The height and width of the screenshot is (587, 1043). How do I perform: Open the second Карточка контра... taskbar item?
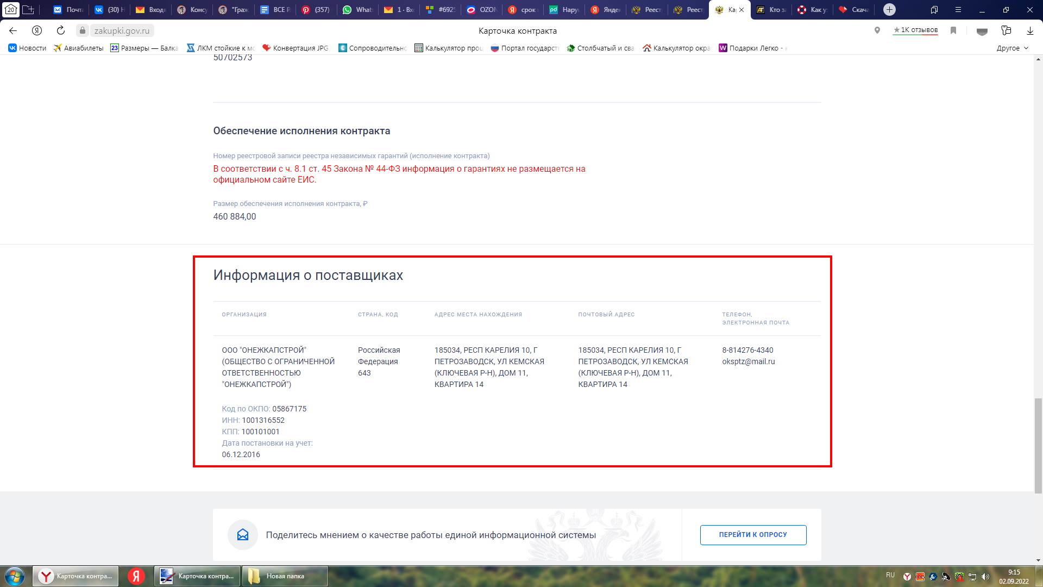click(x=197, y=576)
